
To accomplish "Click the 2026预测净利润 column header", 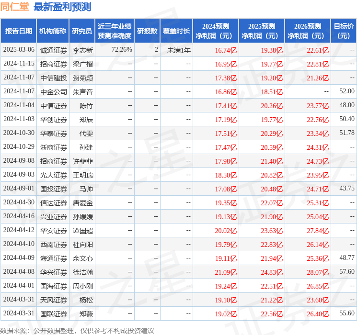I will coord(307,31).
